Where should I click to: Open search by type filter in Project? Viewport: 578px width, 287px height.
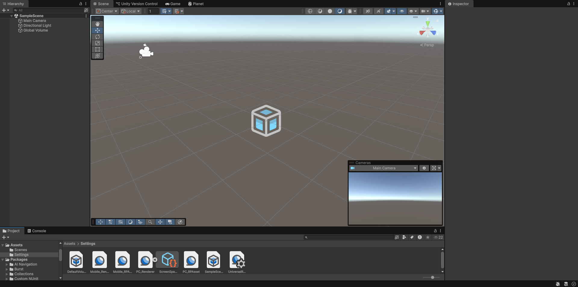[x=404, y=237]
